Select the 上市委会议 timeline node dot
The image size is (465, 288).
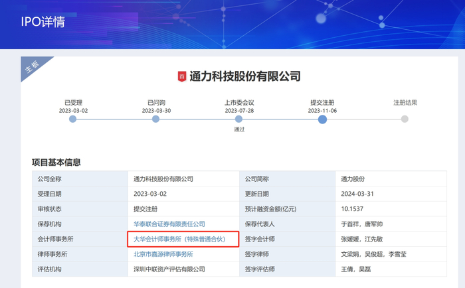pyautogui.click(x=238, y=119)
